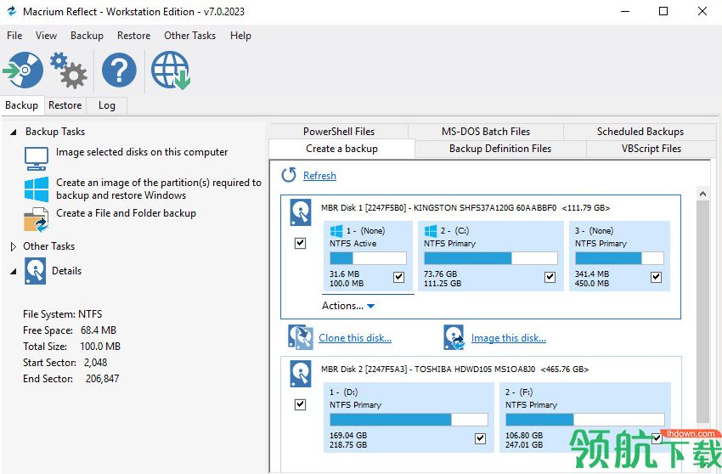Click the Image this disk icon
Screen dimensions: 722x474
(454, 337)
